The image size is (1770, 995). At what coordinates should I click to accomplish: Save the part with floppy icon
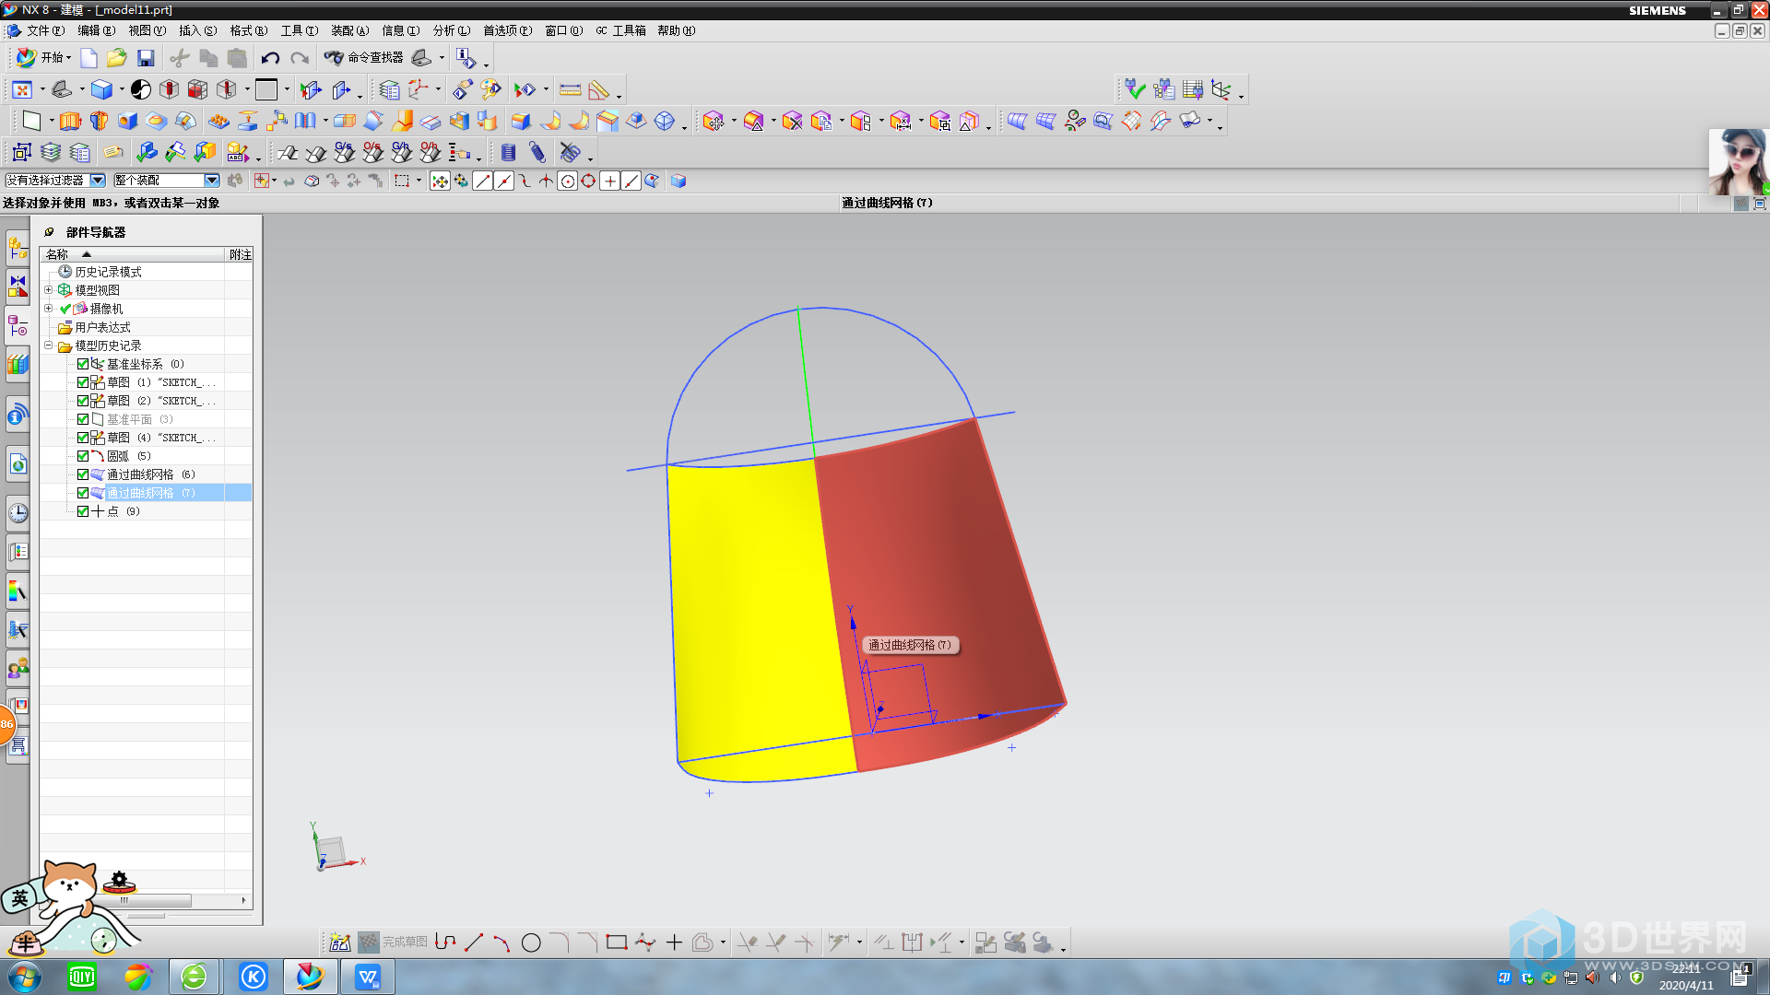click(146, 58)
